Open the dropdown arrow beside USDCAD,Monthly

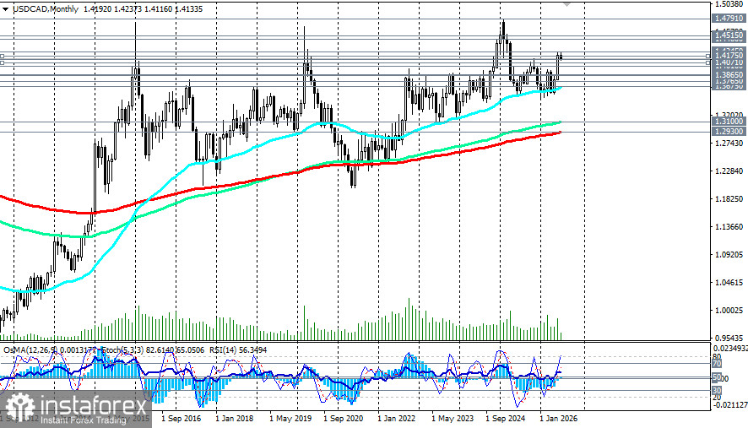tap(5, 9)
